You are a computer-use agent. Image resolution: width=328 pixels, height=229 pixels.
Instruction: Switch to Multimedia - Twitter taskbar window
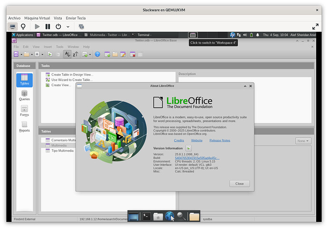point(107,35)
